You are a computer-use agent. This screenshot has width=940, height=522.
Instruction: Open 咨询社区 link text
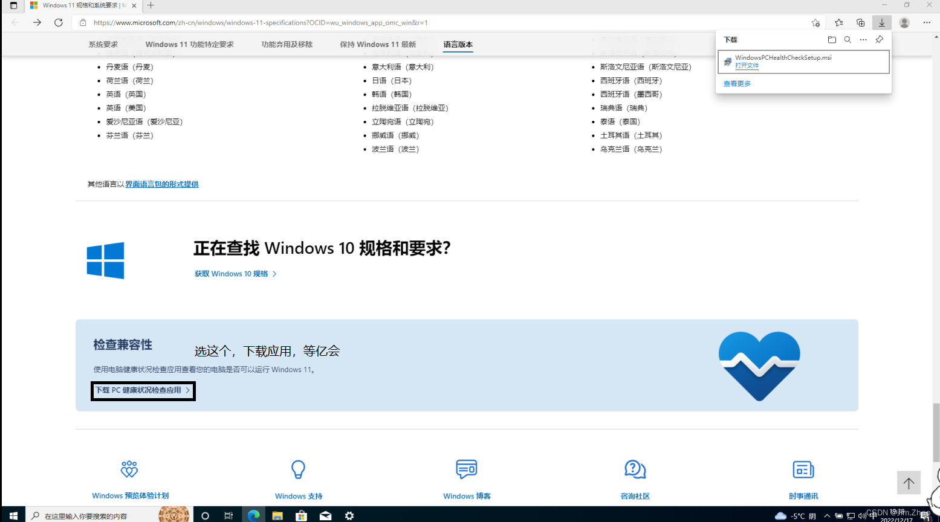[x=635, y=496]
